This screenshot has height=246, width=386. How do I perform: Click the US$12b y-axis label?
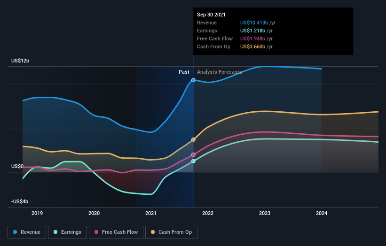coord(20,61)
